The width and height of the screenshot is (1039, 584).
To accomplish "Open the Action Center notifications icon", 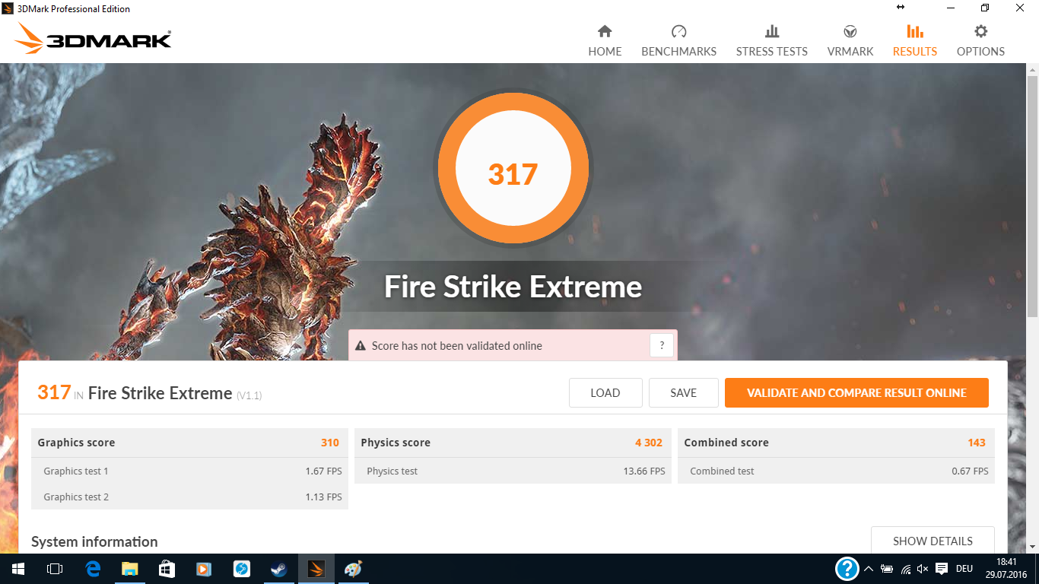I will (x=941, y=569).
